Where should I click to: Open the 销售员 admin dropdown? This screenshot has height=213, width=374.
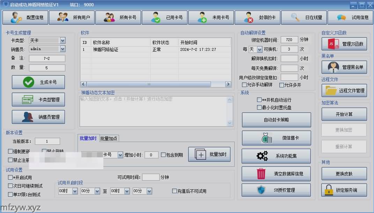coord(63,49)
